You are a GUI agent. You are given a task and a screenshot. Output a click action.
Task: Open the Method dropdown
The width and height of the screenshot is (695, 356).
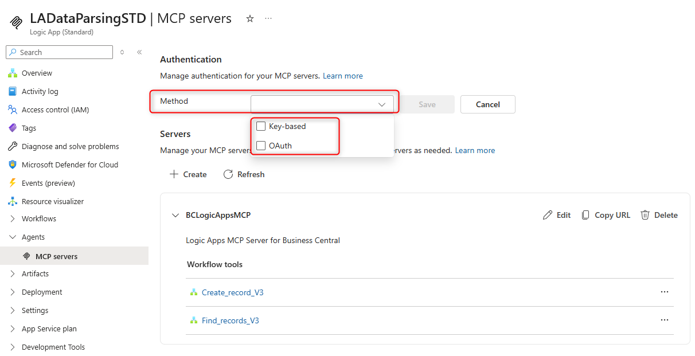[x=322, y=104]
